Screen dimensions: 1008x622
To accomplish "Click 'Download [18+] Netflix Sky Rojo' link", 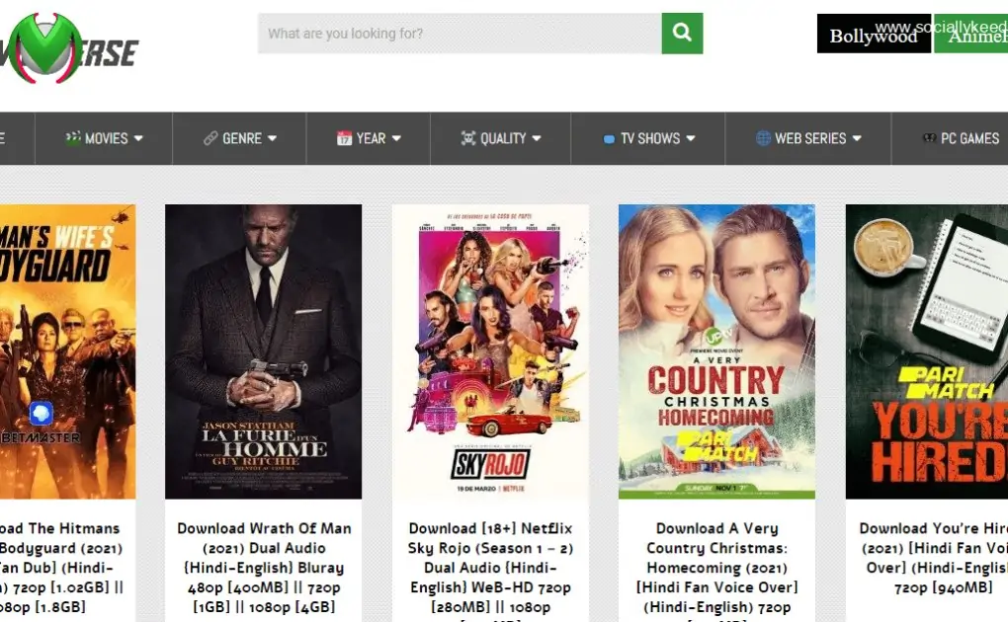I will pos(490,571).
